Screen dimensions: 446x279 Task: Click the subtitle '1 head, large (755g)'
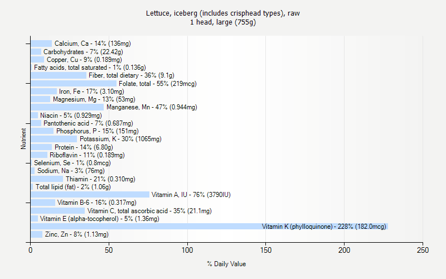[x=222, y=22]
